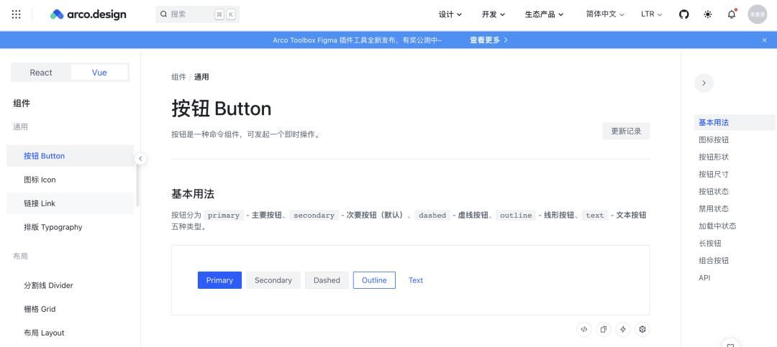Open the user avatar menu
The image size is (777, 347).
757,14
